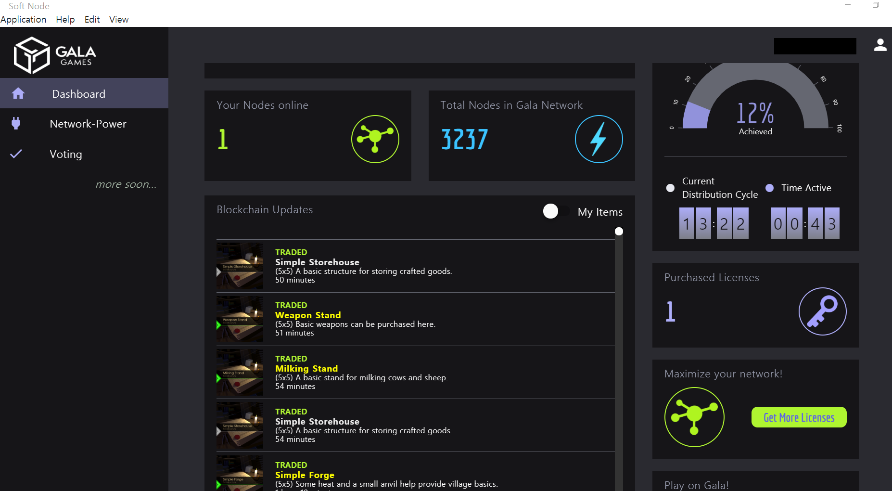
Task: Click the Blockchain Updates heading
Action: (x=265, y=209)
